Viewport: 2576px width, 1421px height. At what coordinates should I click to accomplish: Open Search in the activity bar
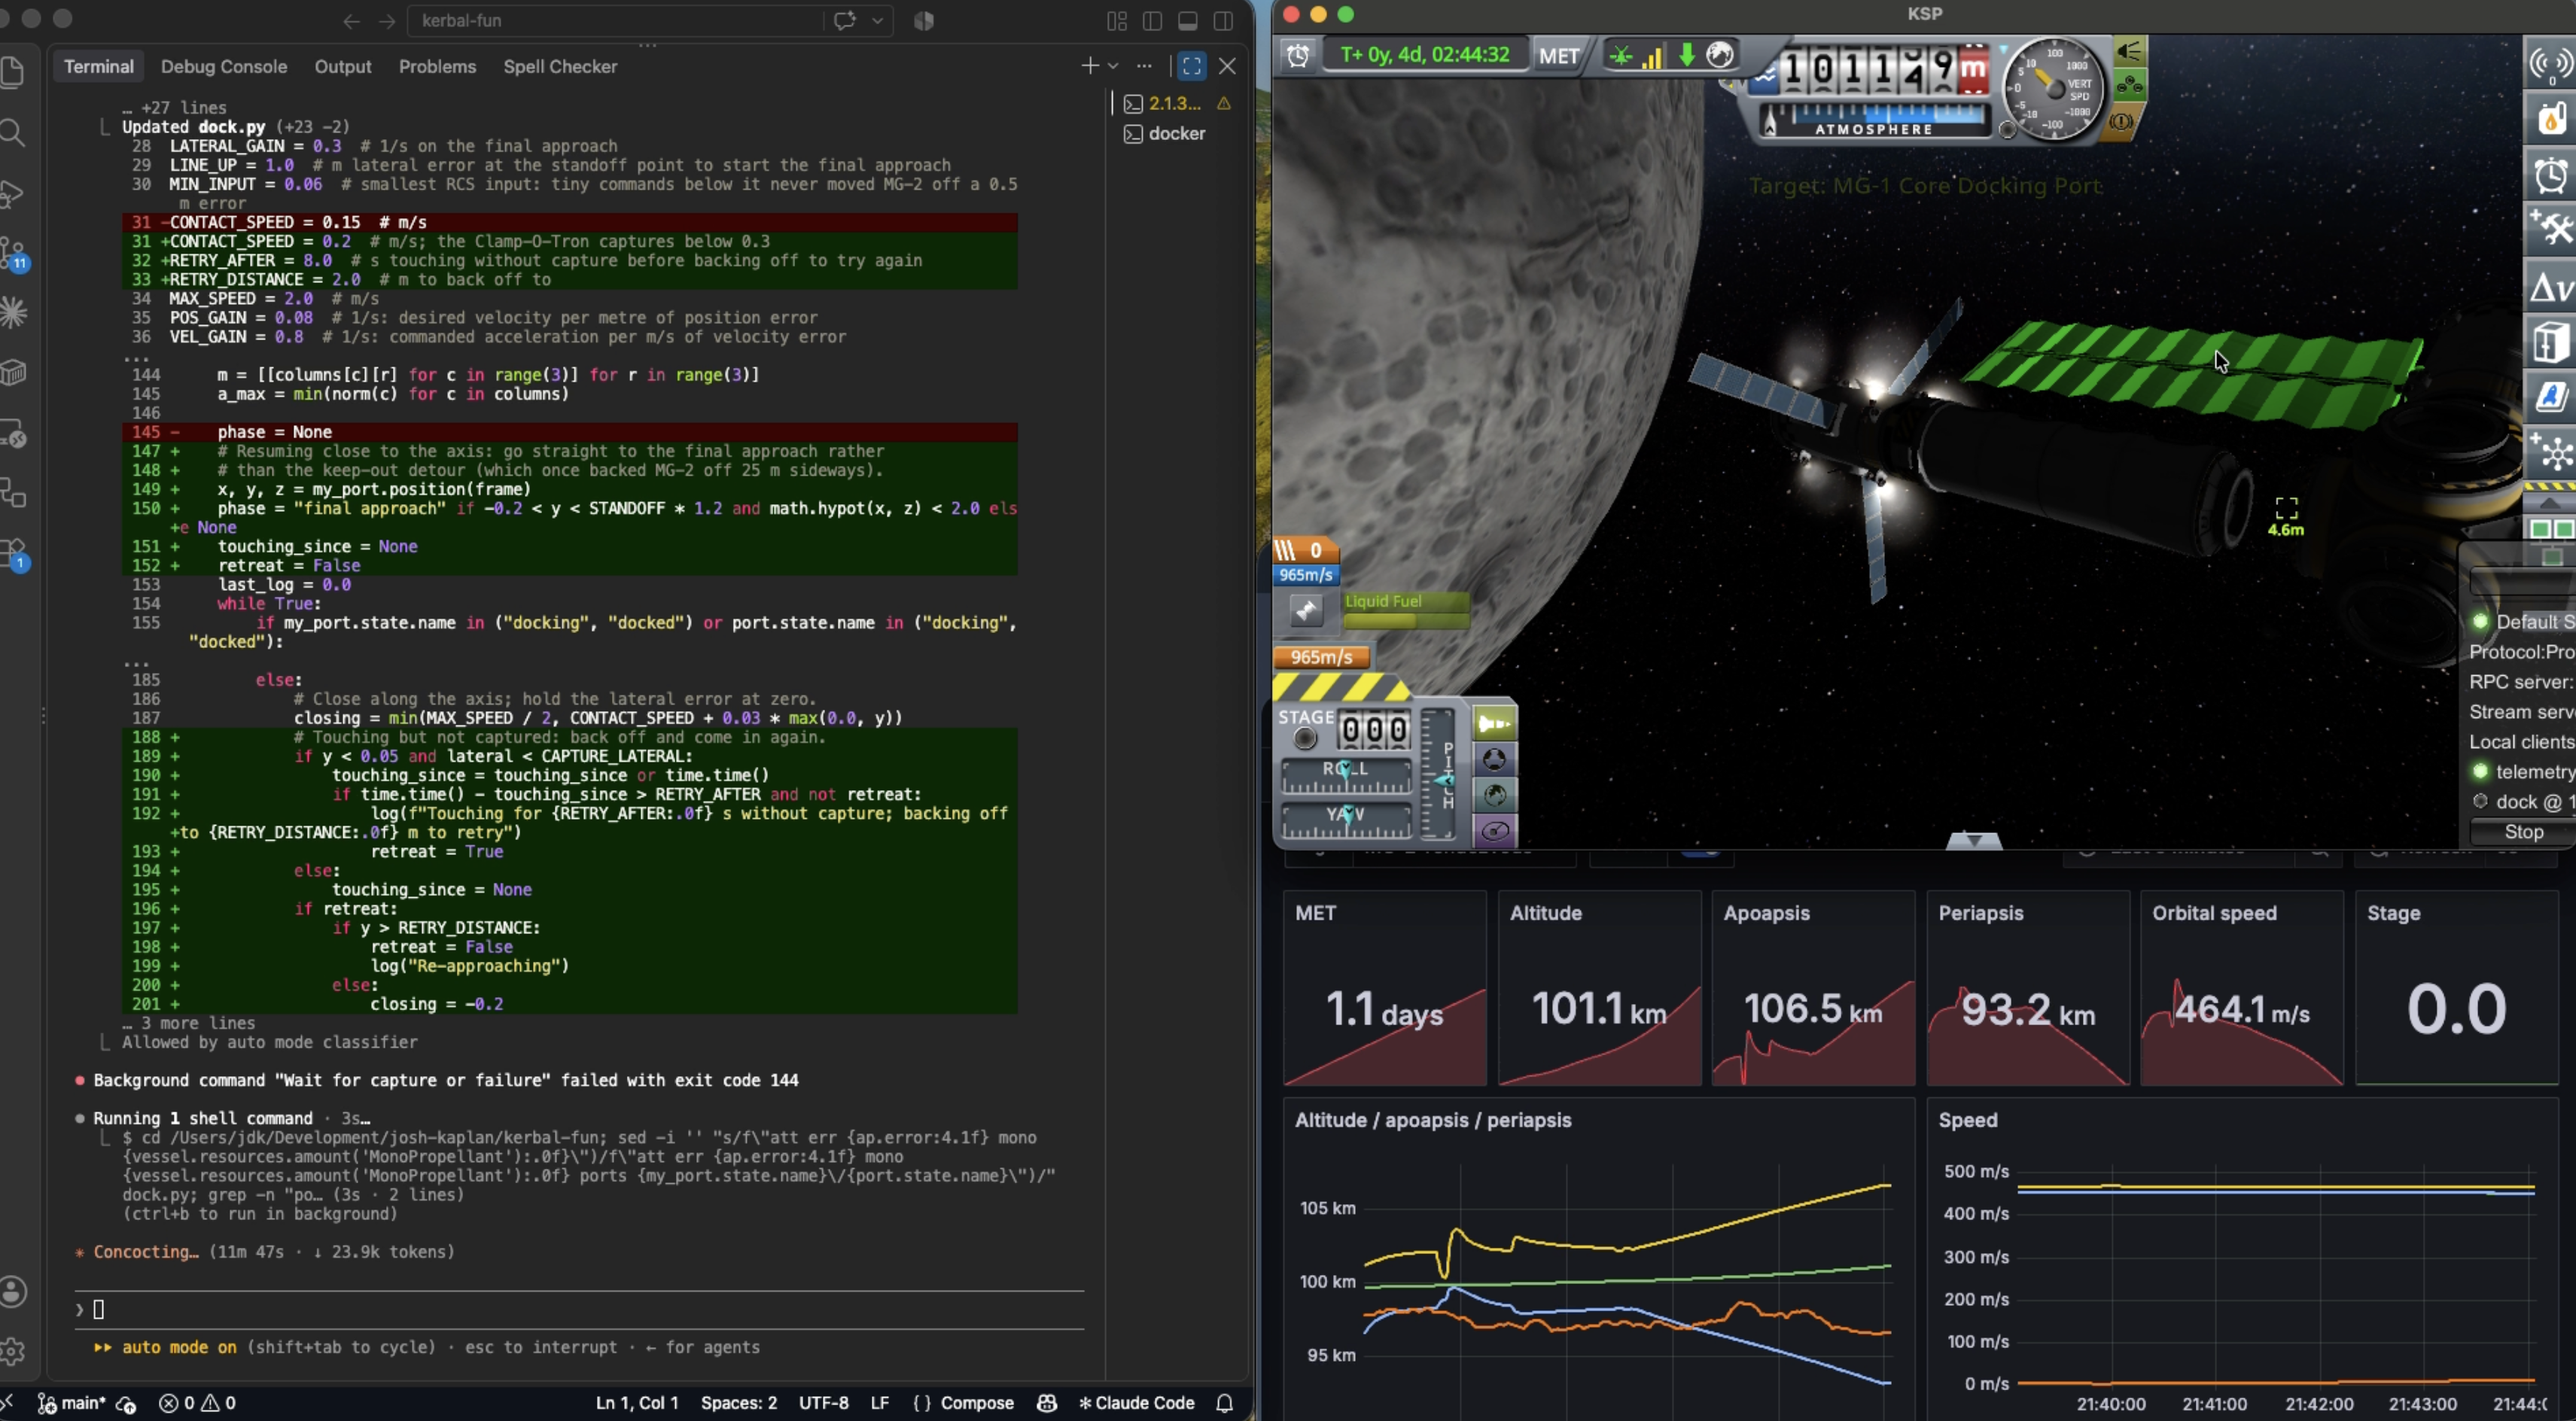12,132
